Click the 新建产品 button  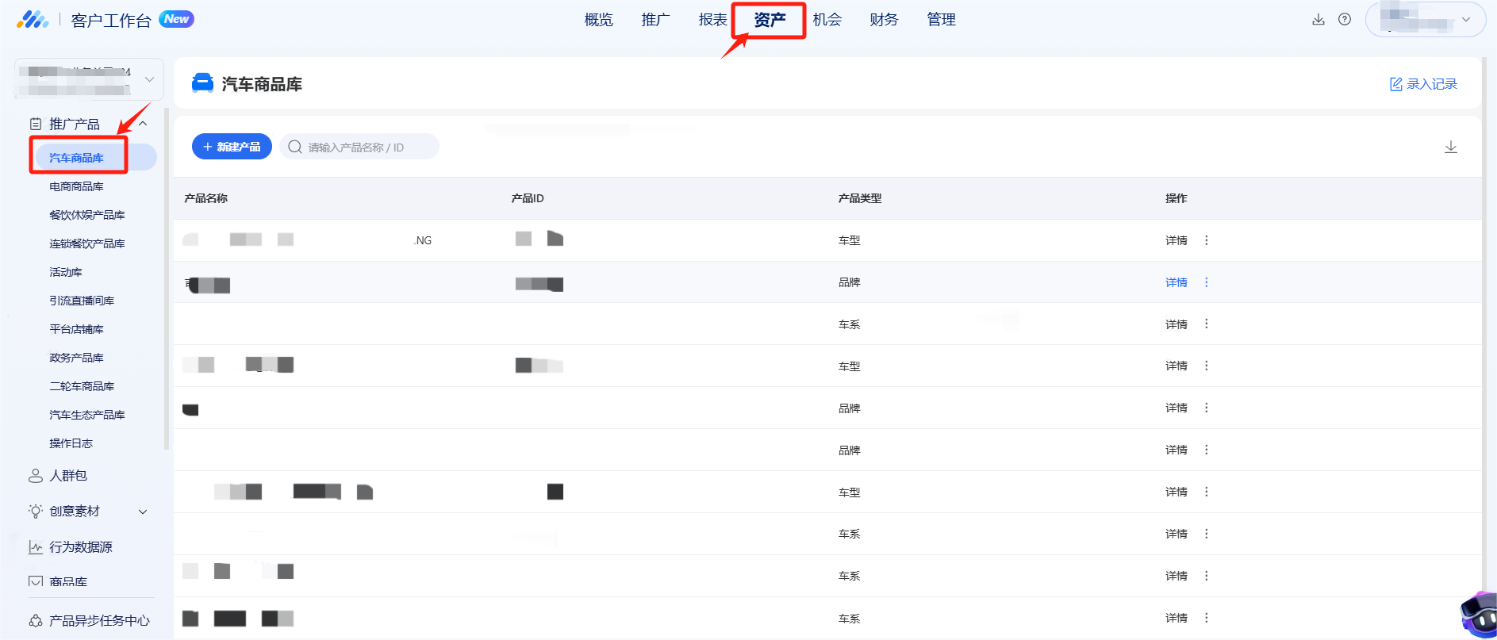point(232,147)
